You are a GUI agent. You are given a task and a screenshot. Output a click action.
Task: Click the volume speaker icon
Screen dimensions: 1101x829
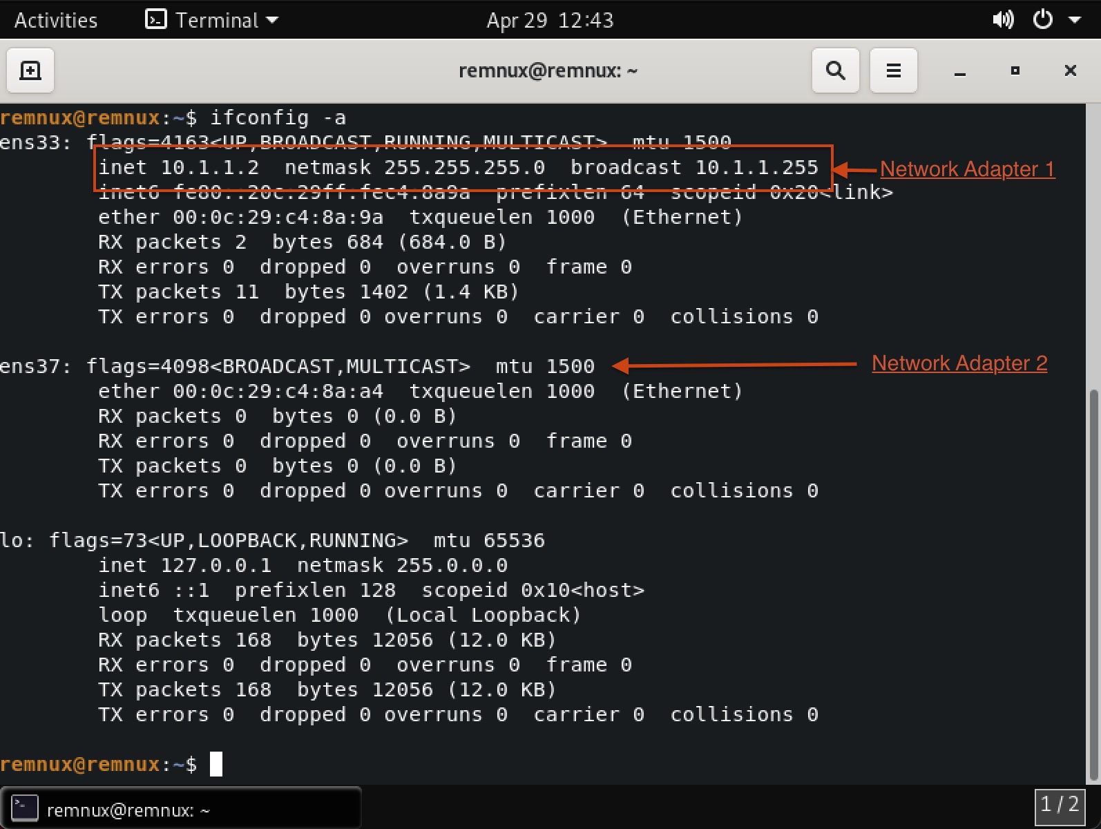1003,19
